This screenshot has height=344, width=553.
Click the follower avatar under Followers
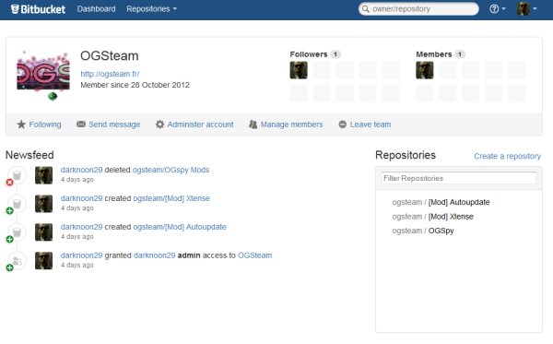[299, 70]
